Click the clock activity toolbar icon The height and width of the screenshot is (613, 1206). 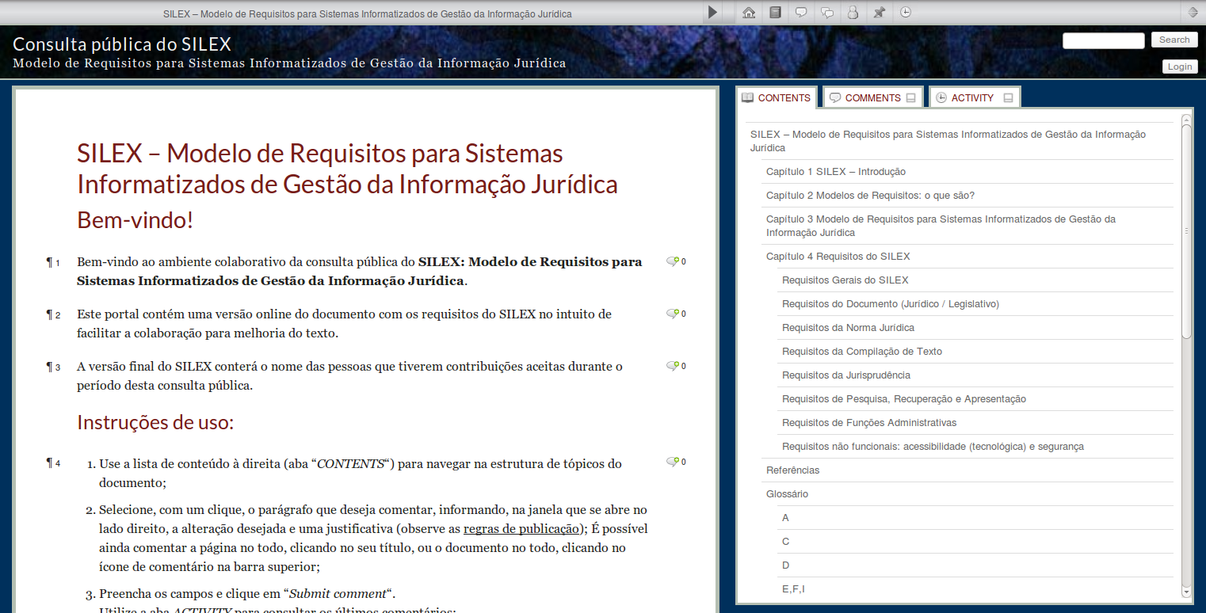coord(906,12)
